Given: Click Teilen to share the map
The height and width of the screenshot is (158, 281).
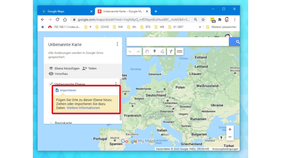Looking at the screenshot, I should tap(89, 68).
